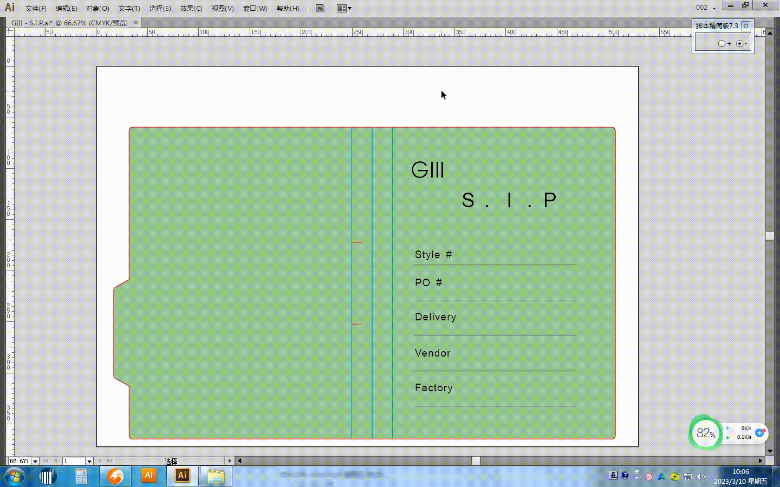This screenshot has height=487, width=780.
Task: Go to next artboard button
Action: (101, 461)
